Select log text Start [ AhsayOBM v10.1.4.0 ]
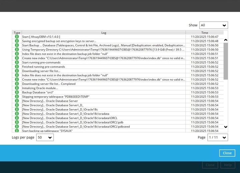Image resolution: width=240 pixels, height=173 pixels. point(41,37)
